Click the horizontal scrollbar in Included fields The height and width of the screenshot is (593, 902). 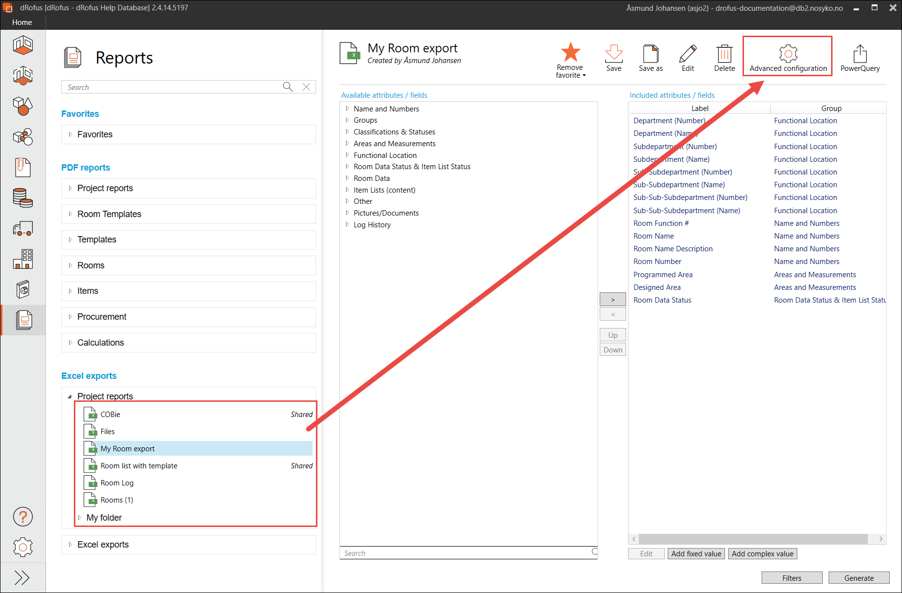[753, 539]
